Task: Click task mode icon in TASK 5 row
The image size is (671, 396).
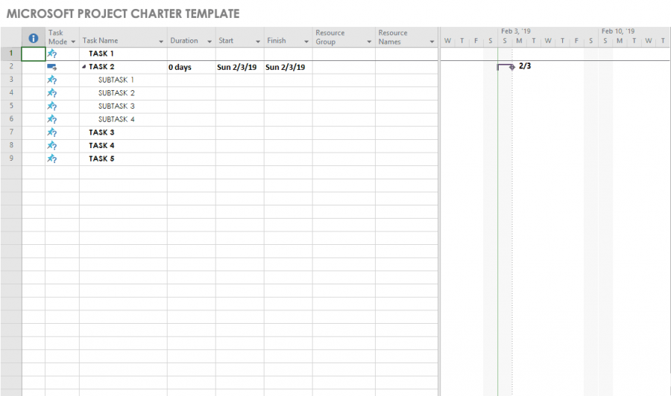Action: (x=51, y=159)
